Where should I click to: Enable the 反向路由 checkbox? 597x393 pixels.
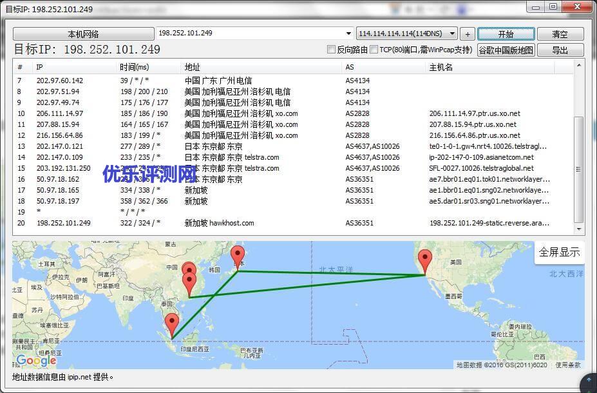pos(332,50)
